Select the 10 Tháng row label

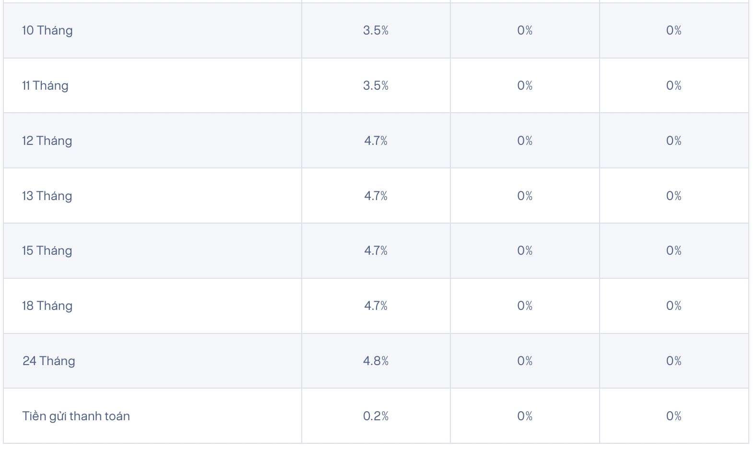pyautogui.click(x=47, y=31)
